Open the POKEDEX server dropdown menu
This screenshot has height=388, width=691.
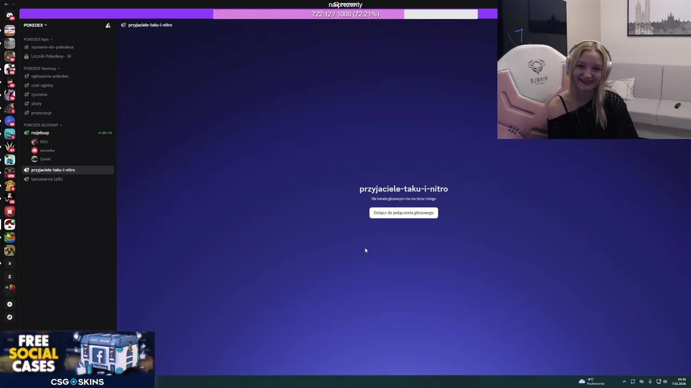tap(35, 25)
